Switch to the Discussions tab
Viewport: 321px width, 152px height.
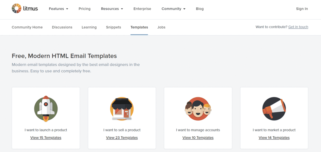62,27
